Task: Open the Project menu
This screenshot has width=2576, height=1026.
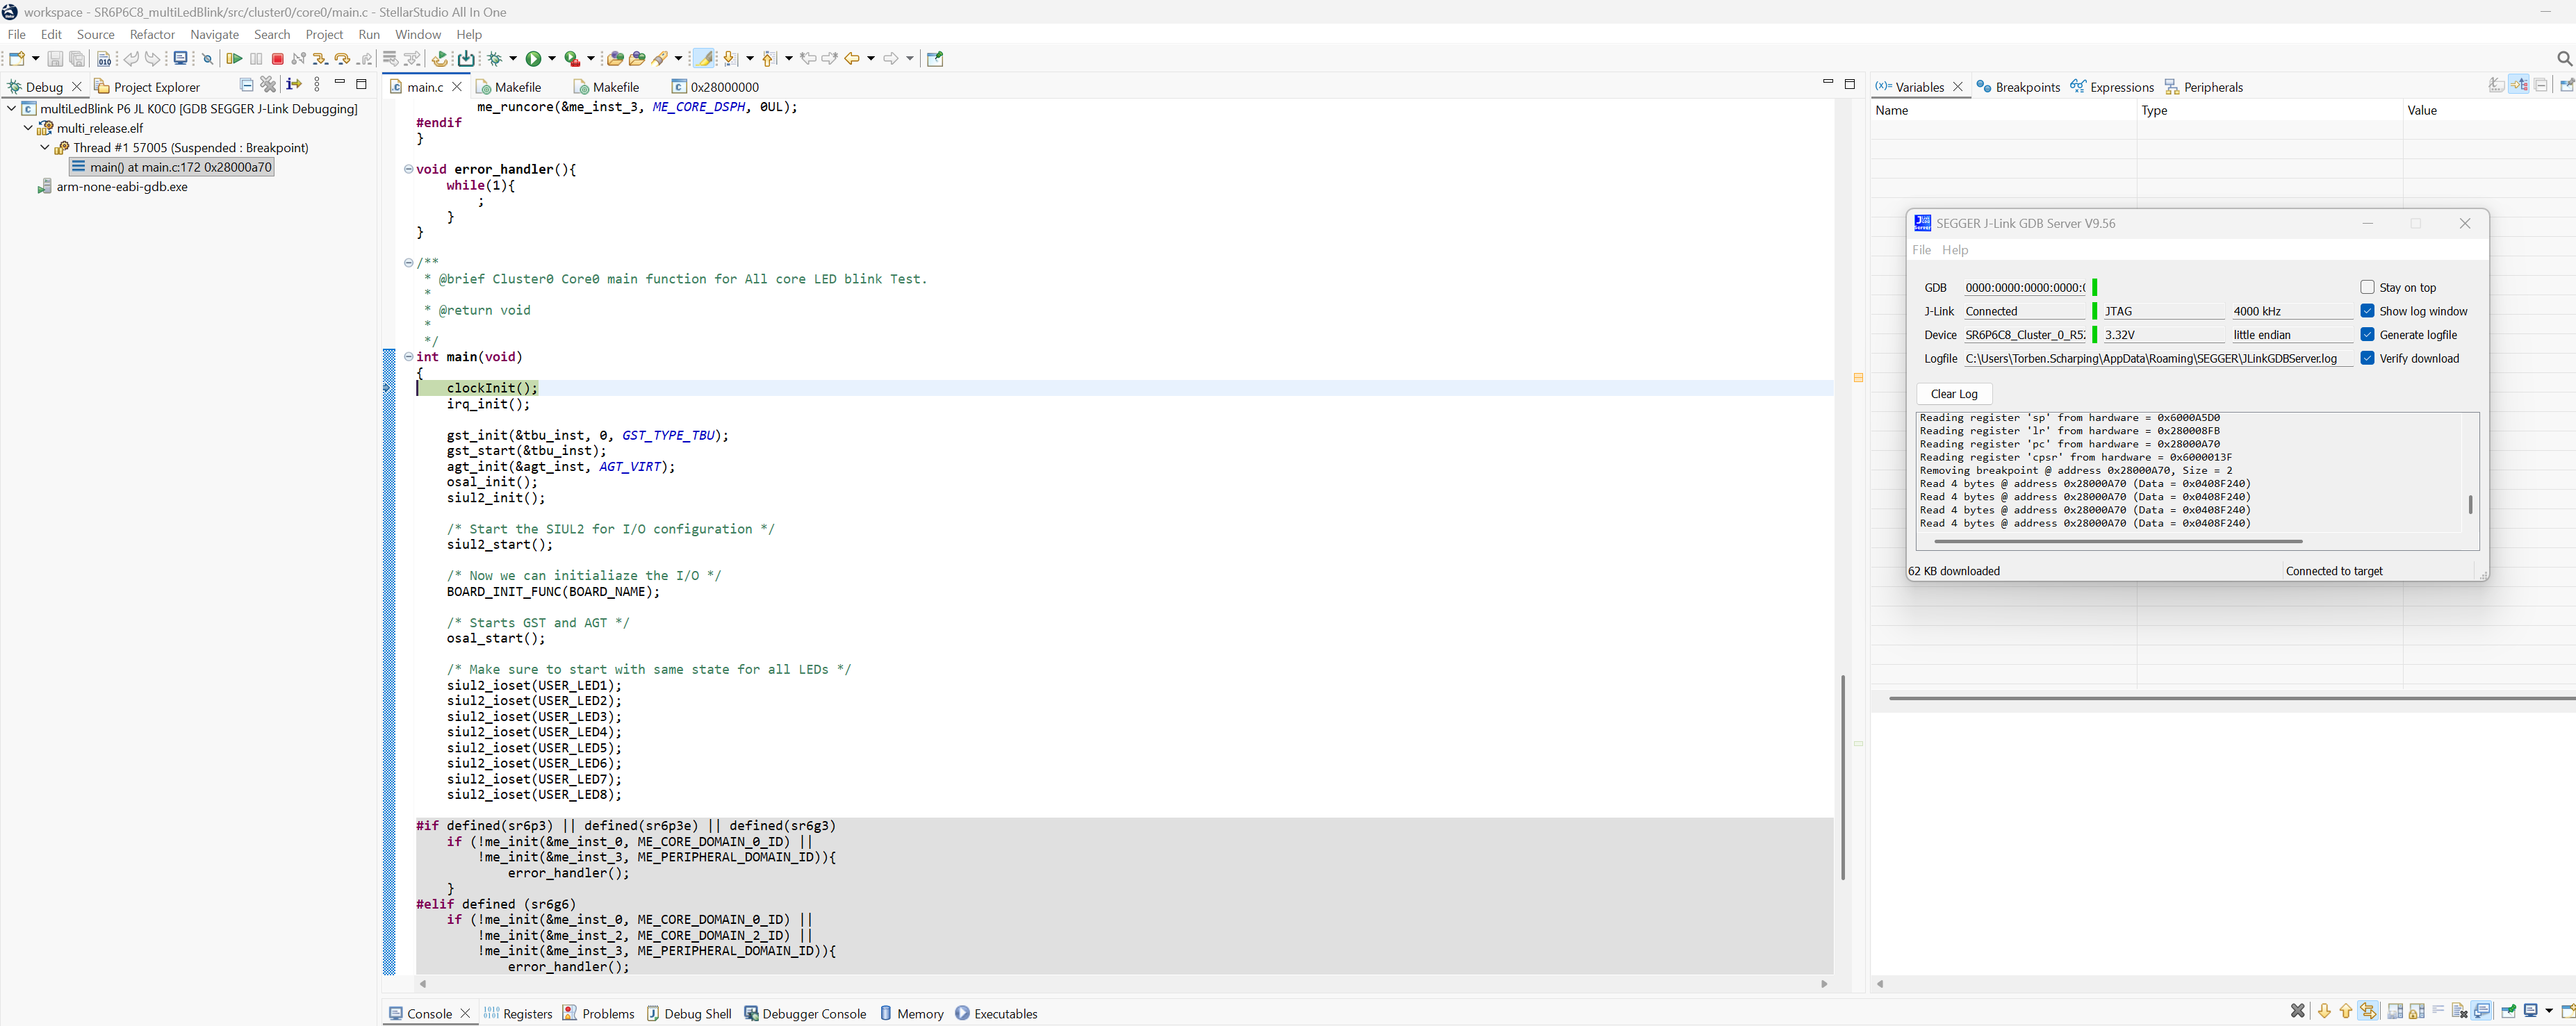Action: [324, 34]
